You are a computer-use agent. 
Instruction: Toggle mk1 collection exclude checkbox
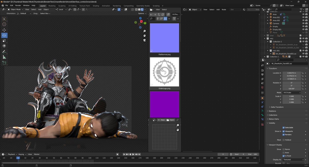point(300,38)
